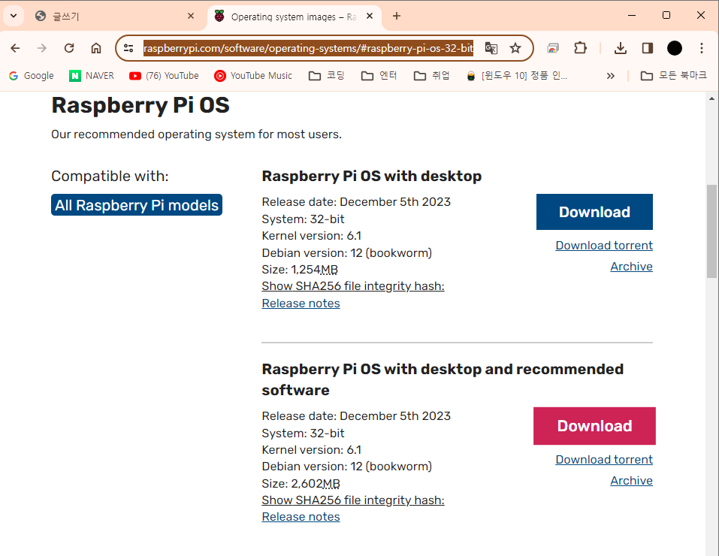
Task: Click the Raspberry Pi OS with desktop heading
Action: click(x=371, y=176)
